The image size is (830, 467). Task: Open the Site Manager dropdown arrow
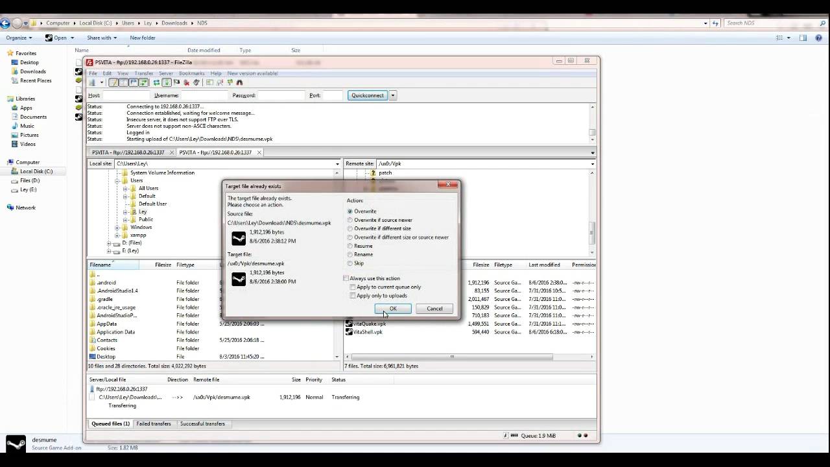click(102, 82)
